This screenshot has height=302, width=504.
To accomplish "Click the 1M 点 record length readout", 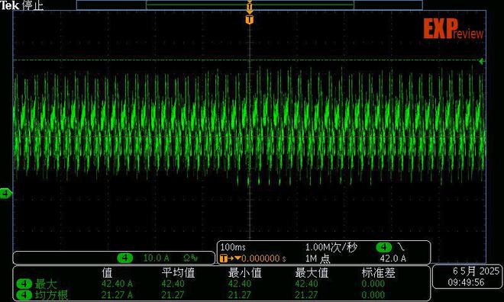I will 318,259.
